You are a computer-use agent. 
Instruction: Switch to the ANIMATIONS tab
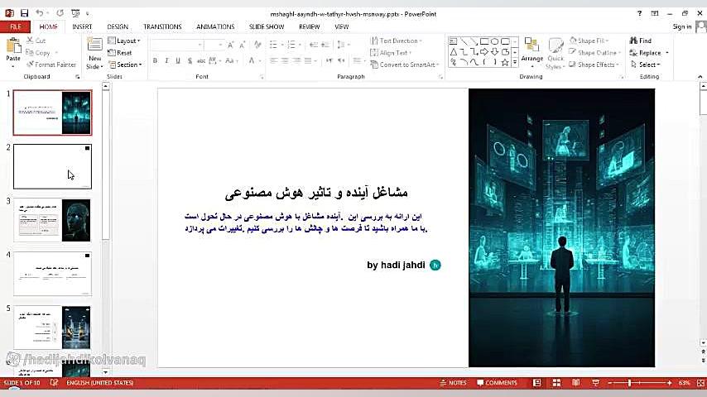coord(215,26)
